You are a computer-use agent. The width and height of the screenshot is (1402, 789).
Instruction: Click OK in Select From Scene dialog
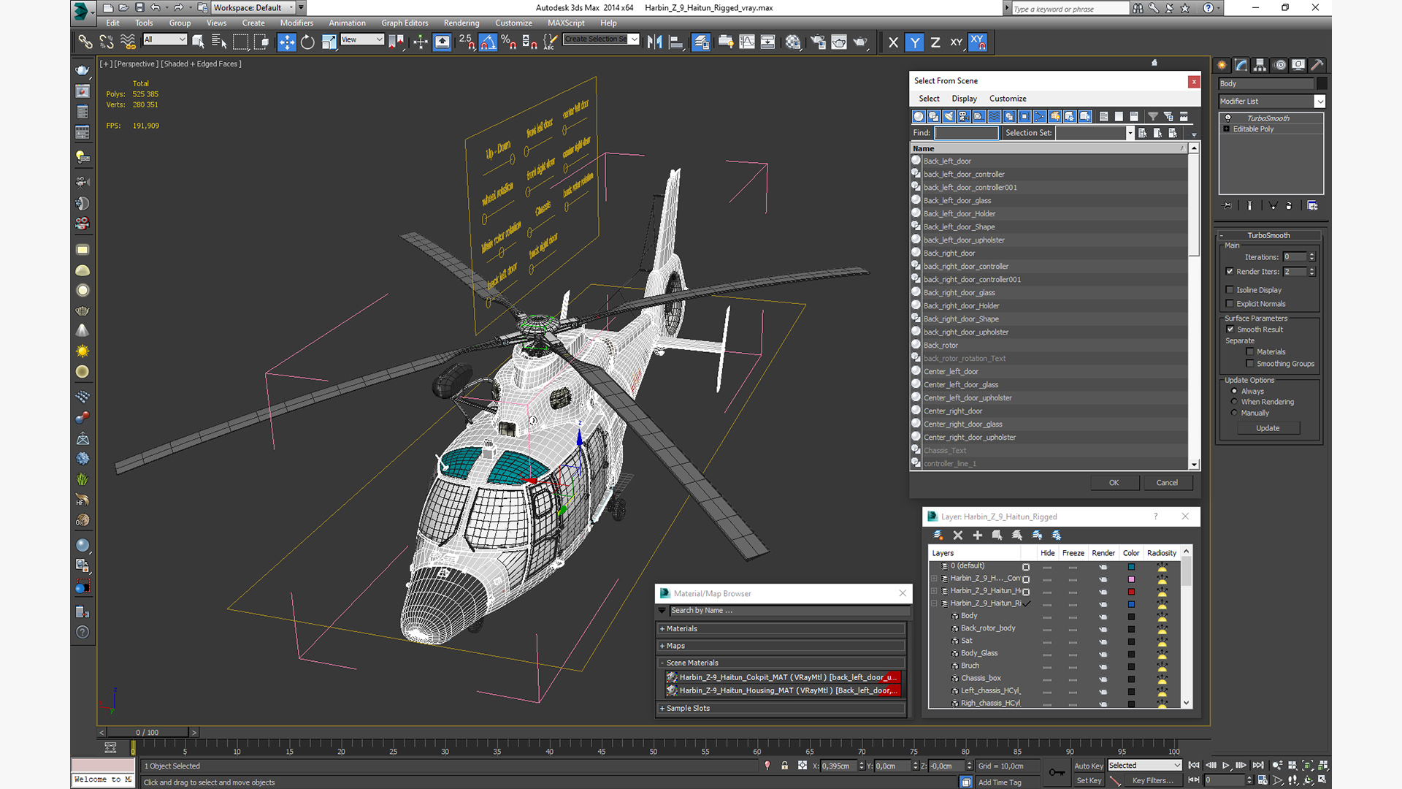tap(1114, 483)
